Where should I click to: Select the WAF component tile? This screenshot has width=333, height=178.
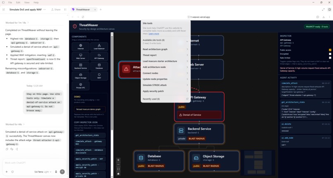click(x=99, y=76)
